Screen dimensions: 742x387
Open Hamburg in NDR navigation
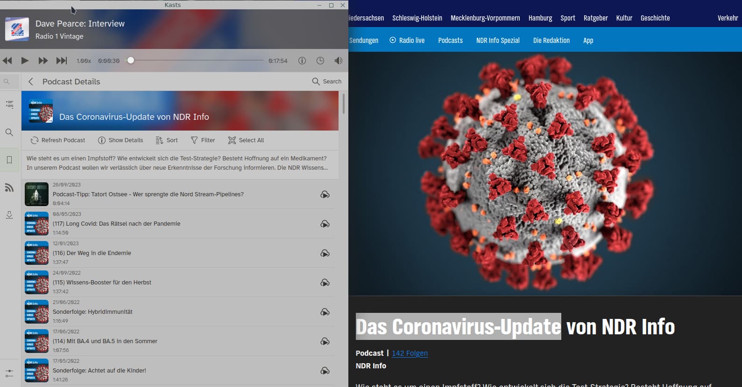coord(540,18)
